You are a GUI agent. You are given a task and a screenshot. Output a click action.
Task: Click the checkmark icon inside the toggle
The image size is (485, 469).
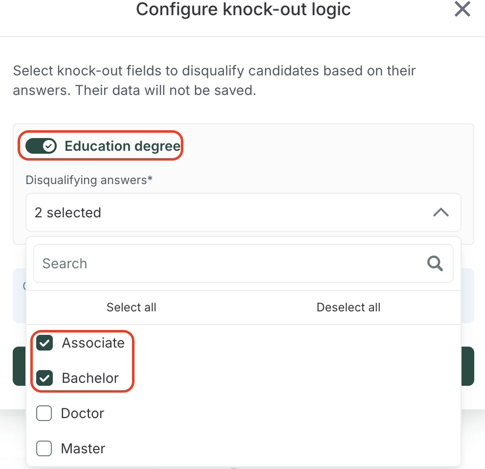(x=48, y=146)
